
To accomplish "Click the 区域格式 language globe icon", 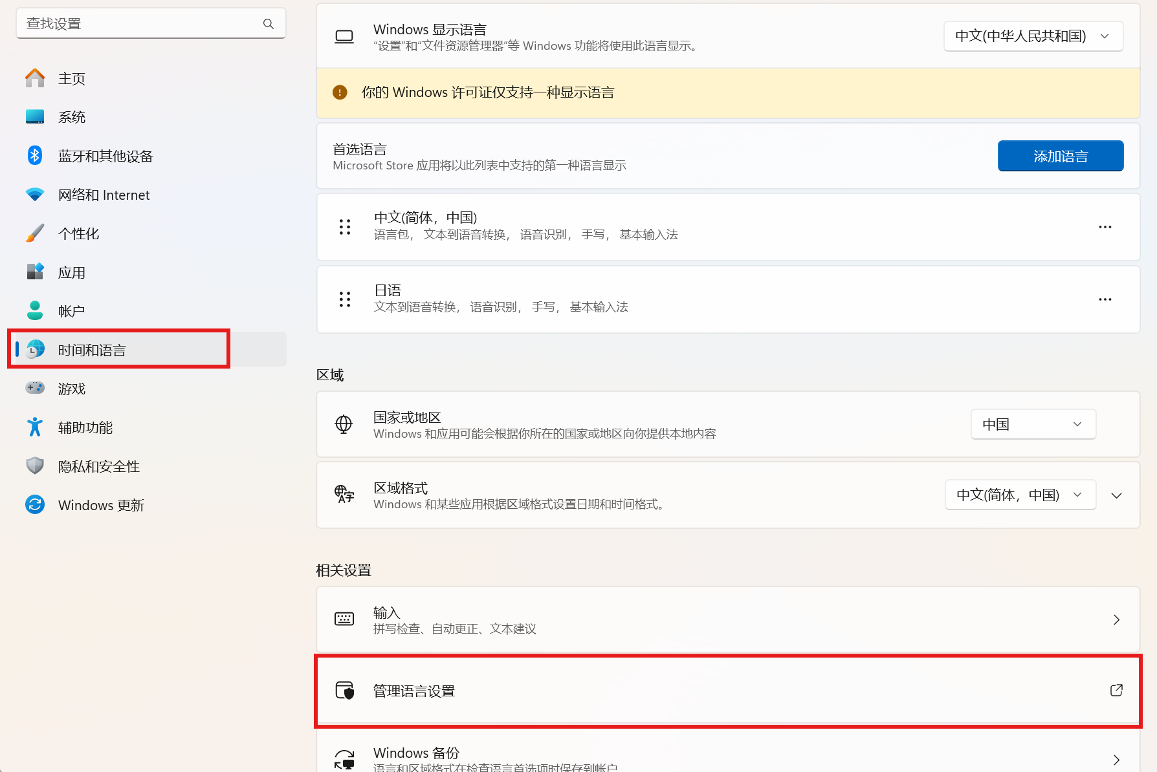I will (x=344, y=495).
